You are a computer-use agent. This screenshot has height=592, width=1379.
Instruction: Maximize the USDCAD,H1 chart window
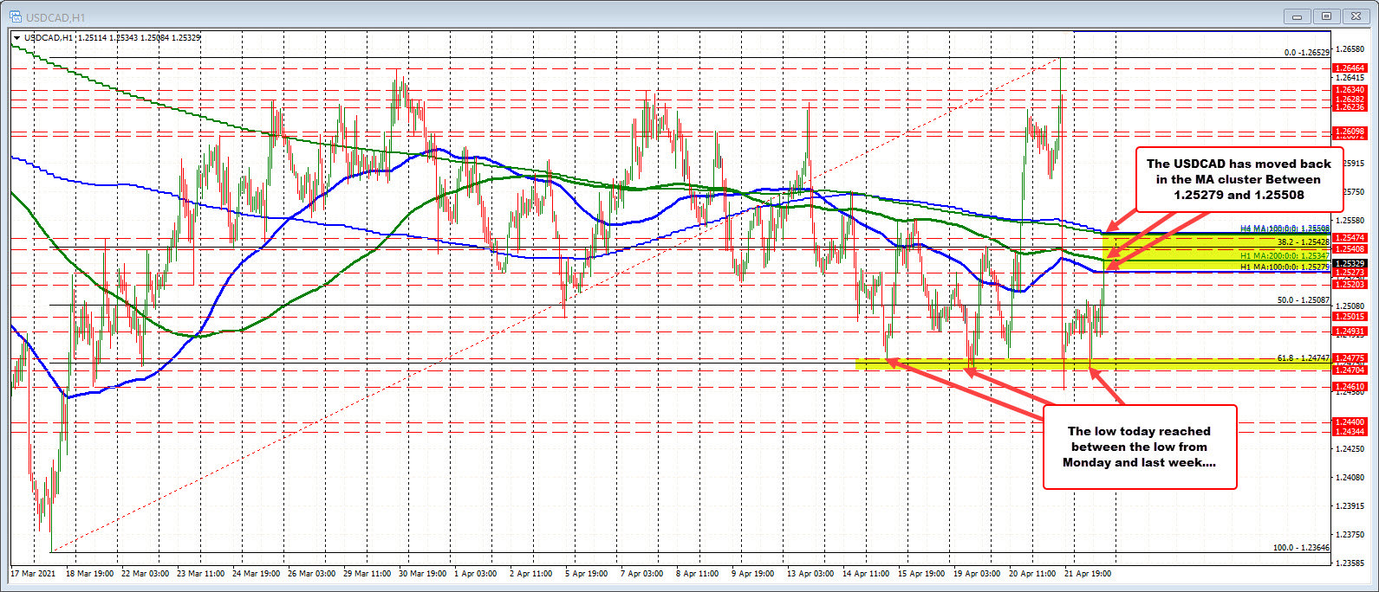pos(1327,16)
